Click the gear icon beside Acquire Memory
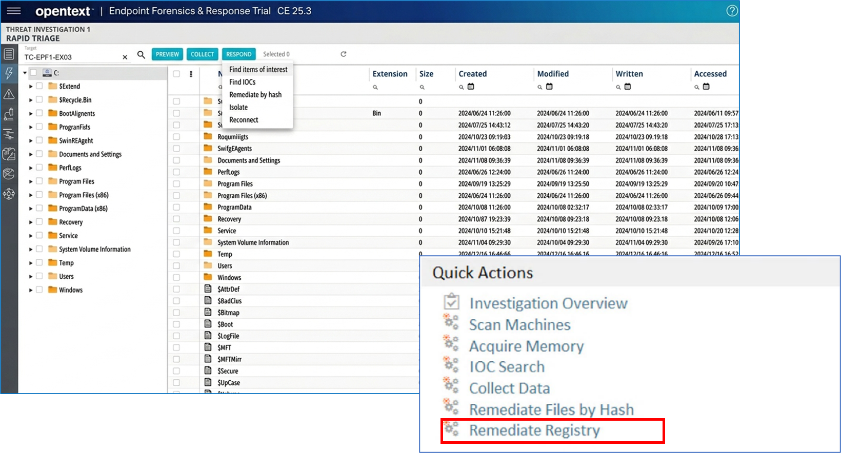Image resolution: width=841 pixels, height=453 pixels. point(451,343)
